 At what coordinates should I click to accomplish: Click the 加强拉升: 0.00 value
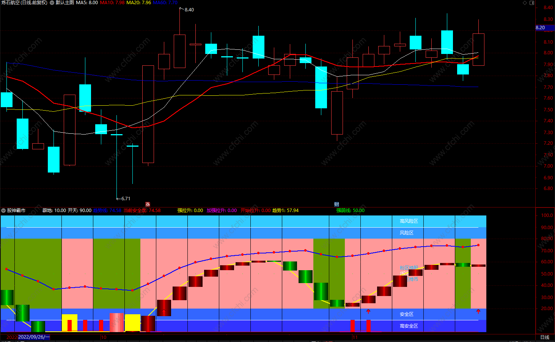(x=222, y=211)
